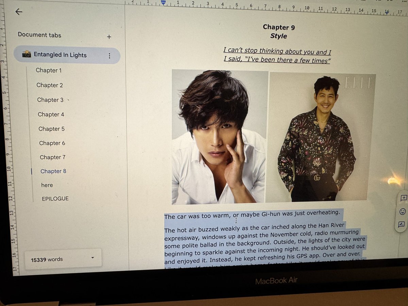Image resolution: width=408 pixels, height=306 pixels.
Task: Jump to the 'here' heading
Action: pyautogui.click(x=47, y=185)
